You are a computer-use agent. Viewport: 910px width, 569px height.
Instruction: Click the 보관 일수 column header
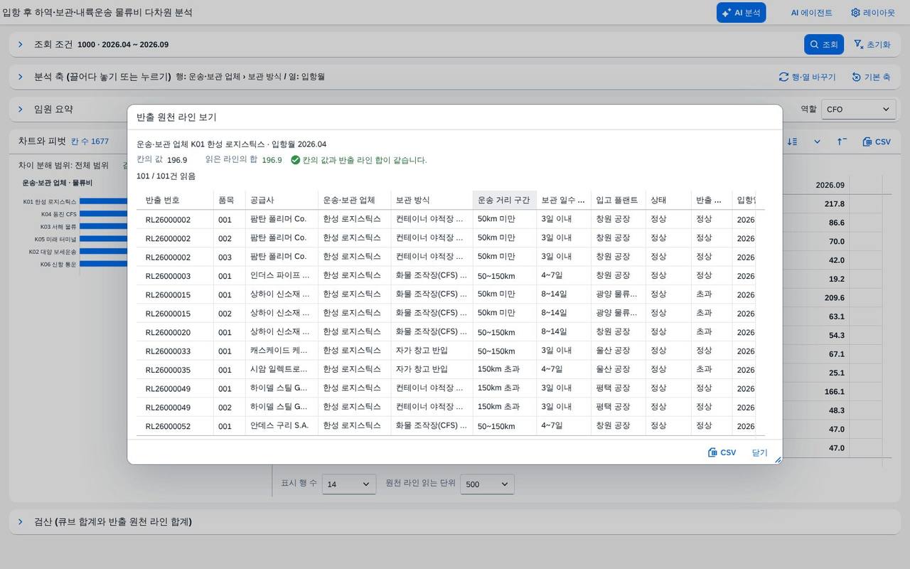563,200
